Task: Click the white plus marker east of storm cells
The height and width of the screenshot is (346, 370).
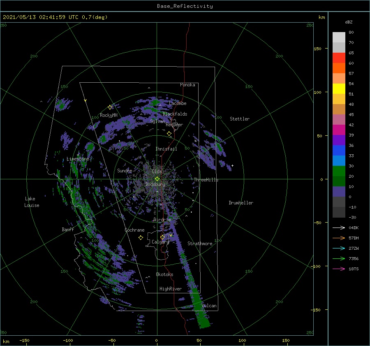Action: tap(232, 165)
